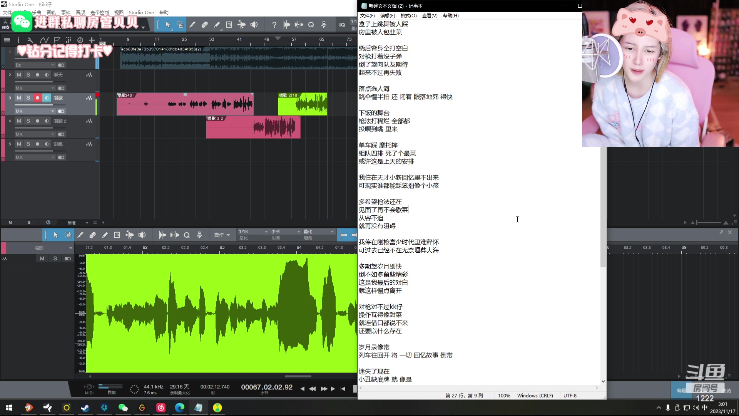
Task: Open the Studio One menu item
Action: click(x=141, y=13)
